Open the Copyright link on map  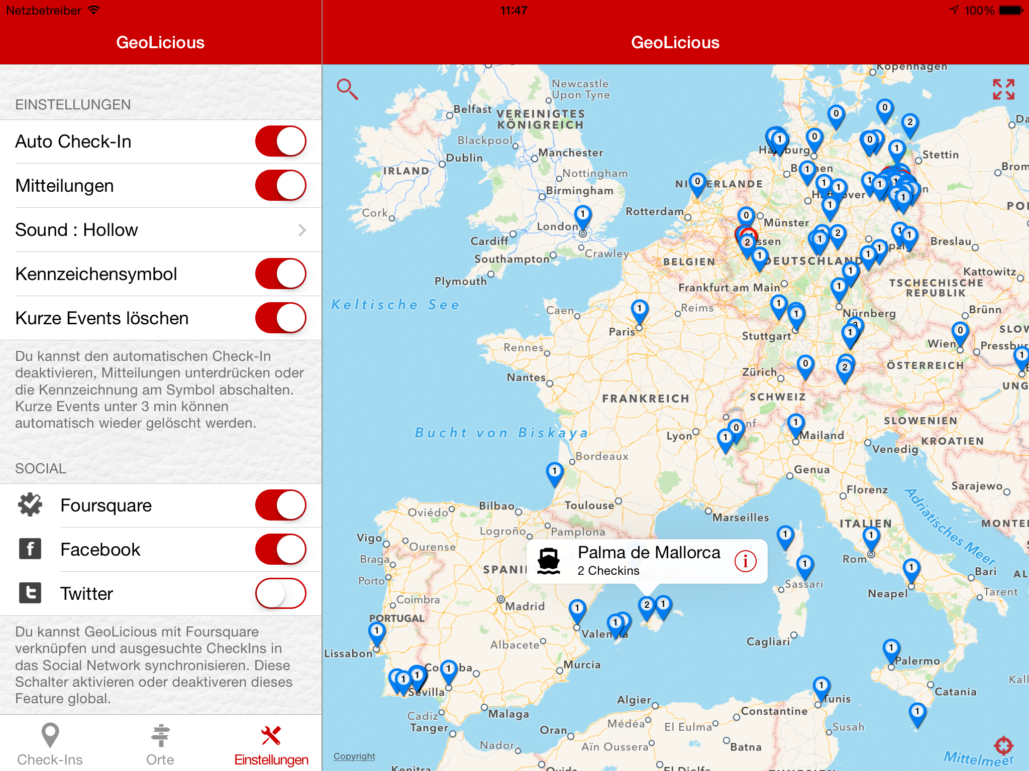(354, 756)
